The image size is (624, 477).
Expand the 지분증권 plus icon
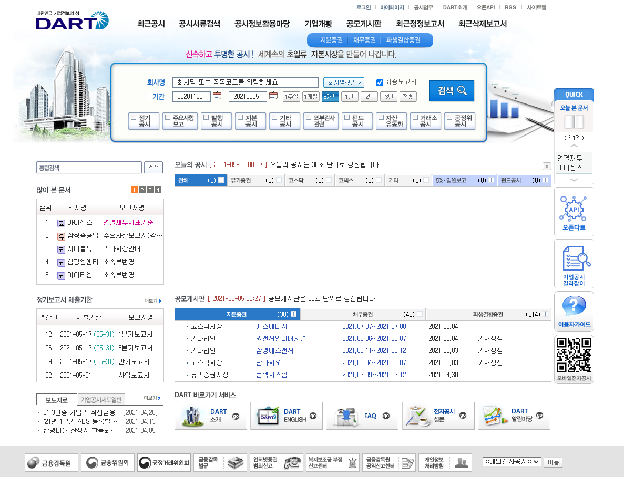click(294, 314)
